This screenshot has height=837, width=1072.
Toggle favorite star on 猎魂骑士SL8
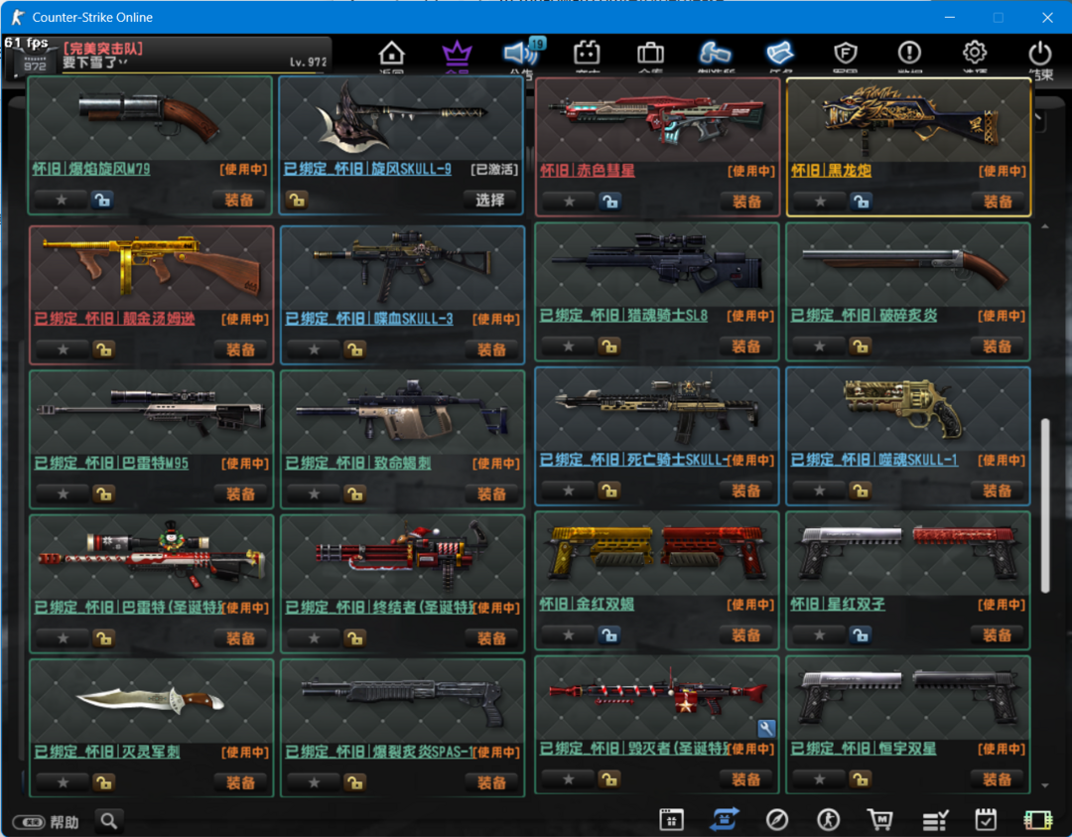569,347
